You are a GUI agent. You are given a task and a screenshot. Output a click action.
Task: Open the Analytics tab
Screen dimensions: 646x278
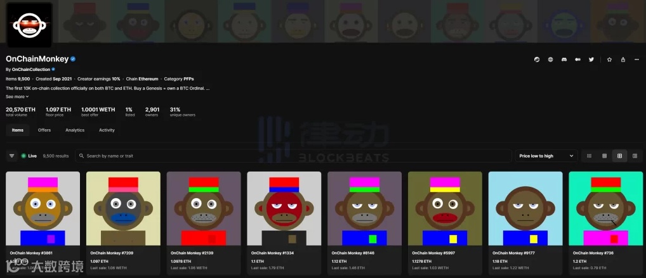point(75,130)
